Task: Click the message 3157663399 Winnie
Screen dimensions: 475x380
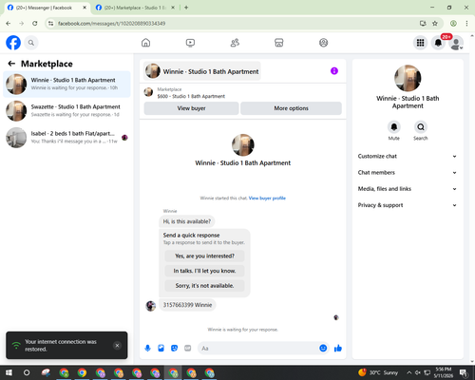Action: 187,305
